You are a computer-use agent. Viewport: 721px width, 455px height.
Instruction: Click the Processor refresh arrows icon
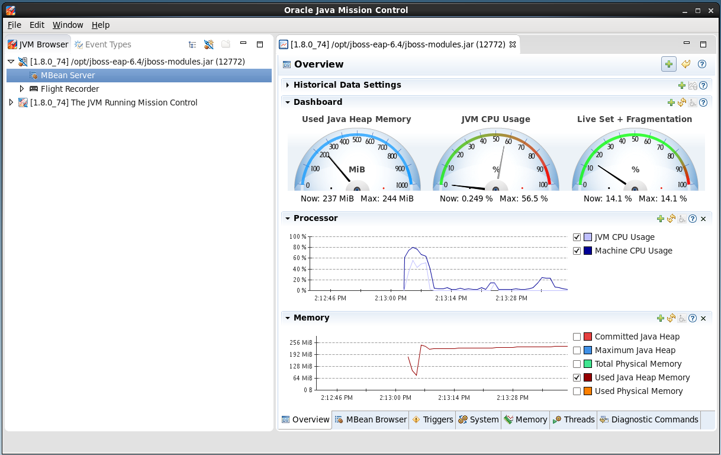pos(671,219)
